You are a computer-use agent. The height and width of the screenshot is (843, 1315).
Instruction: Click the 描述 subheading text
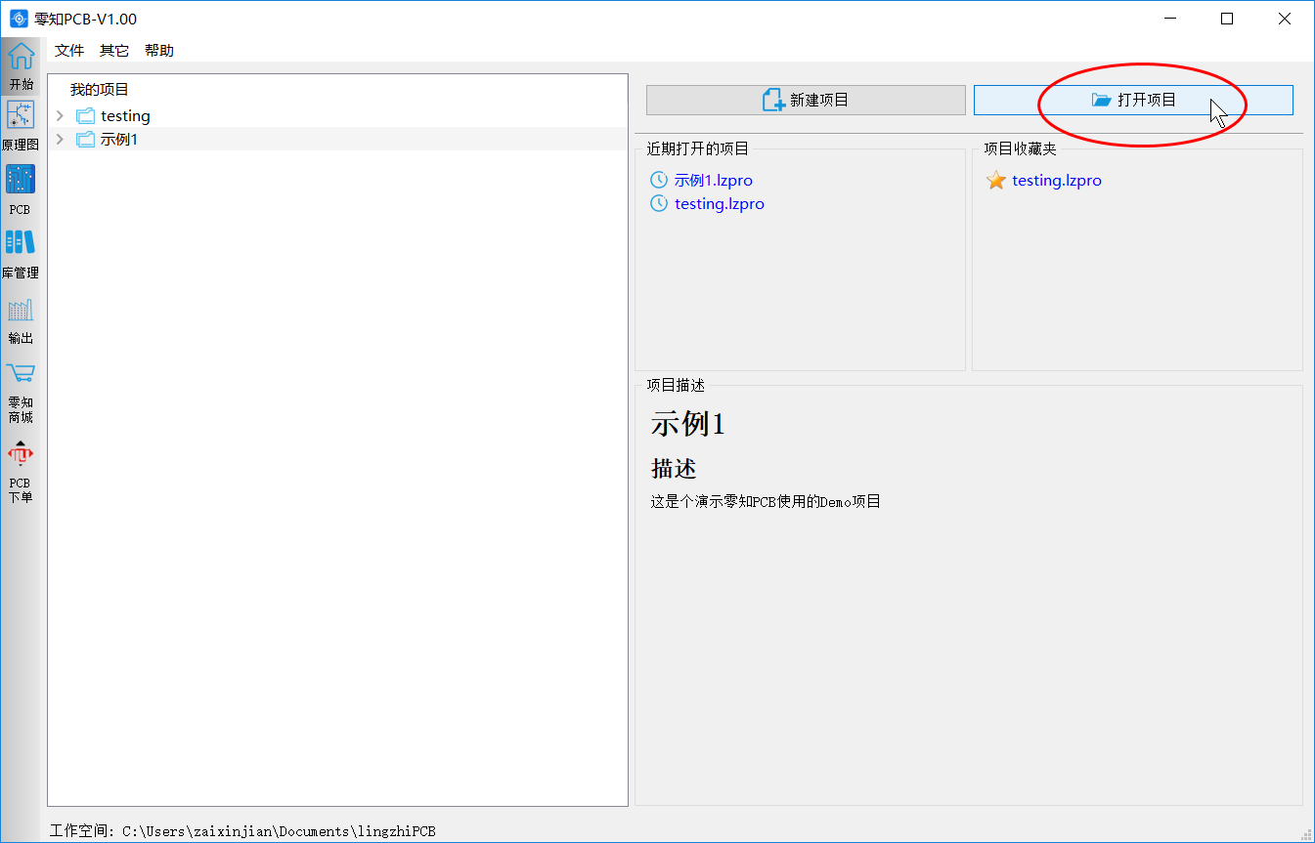point(674,469)
